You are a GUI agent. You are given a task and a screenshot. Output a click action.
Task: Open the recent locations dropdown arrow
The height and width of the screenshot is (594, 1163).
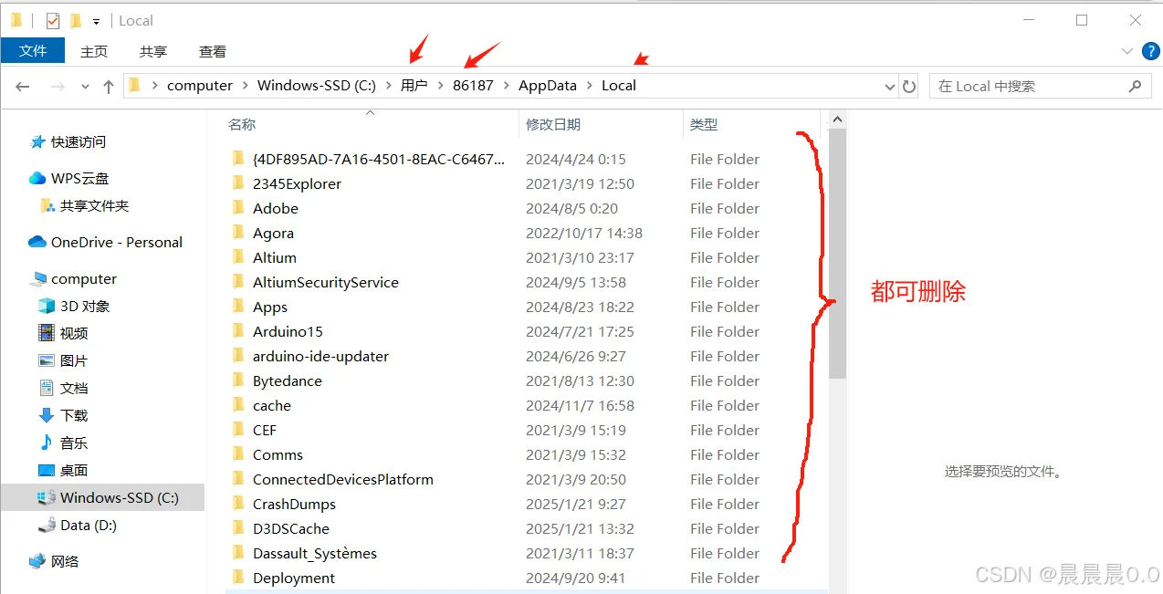tap(85, 86)
